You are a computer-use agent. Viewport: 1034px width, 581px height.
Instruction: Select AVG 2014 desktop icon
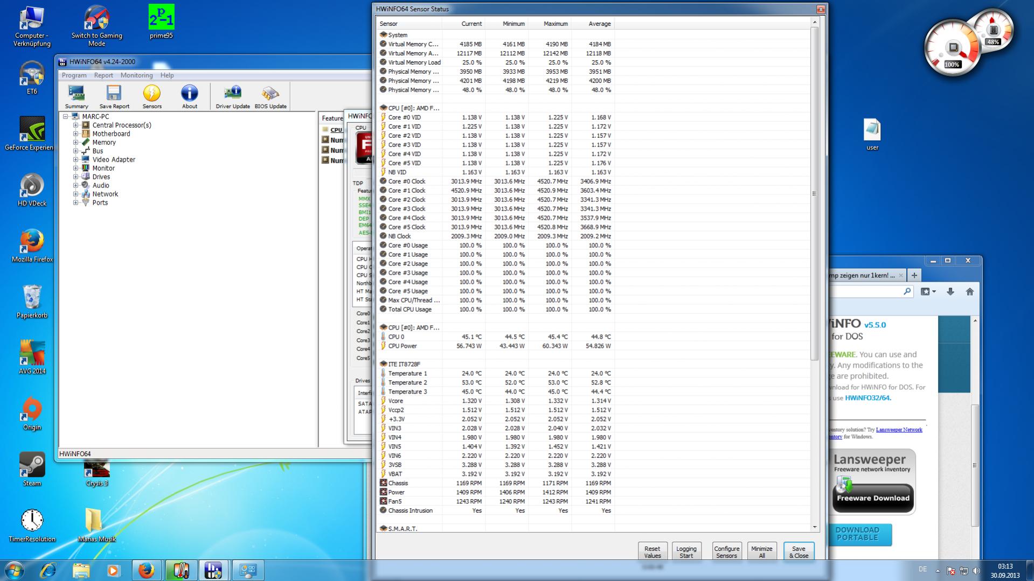coord(32,358)
